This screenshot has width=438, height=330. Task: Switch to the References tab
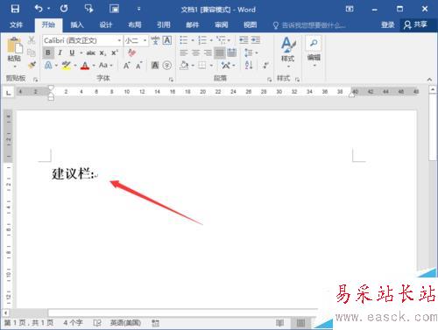164,25
